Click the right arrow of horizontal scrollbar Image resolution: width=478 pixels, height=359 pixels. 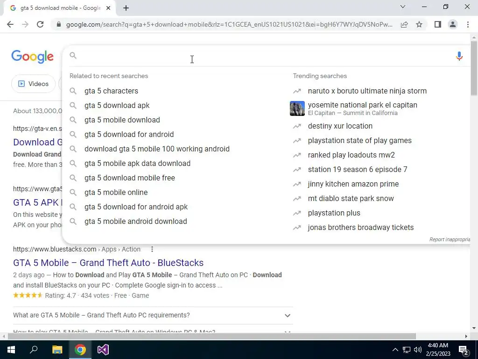click(x=466, y=337)
